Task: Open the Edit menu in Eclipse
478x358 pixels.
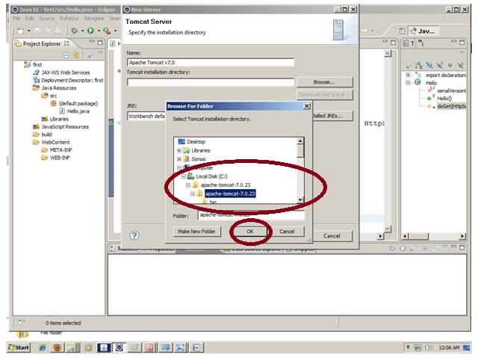Action: (30, 18)
